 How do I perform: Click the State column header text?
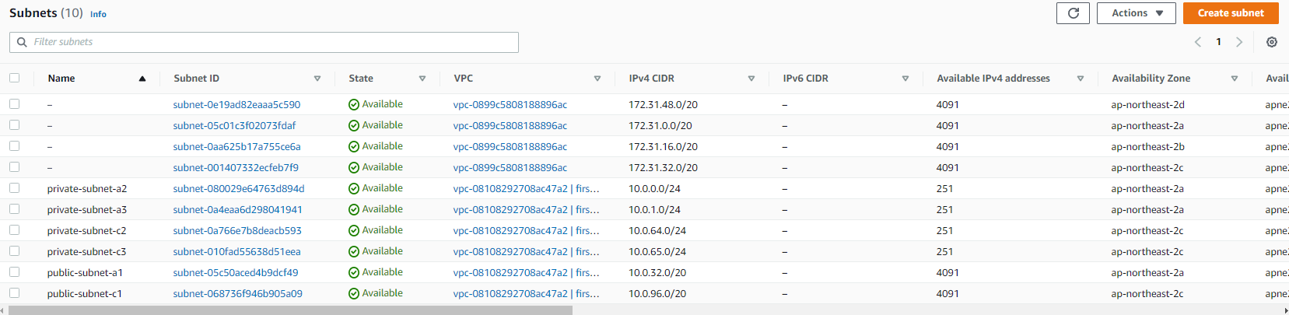point(361,79)
